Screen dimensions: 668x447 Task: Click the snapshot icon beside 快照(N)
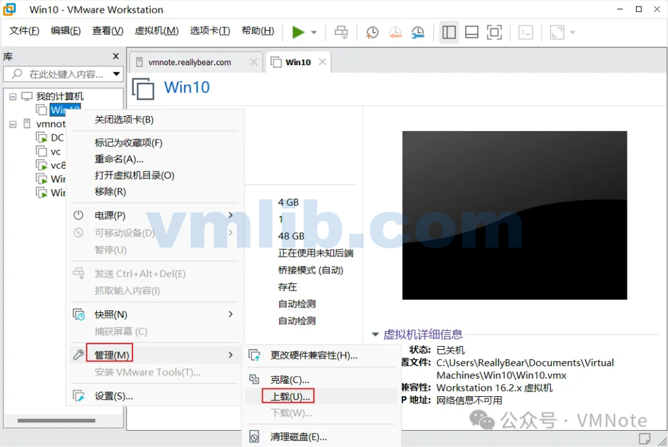click(x=79, y=314)
